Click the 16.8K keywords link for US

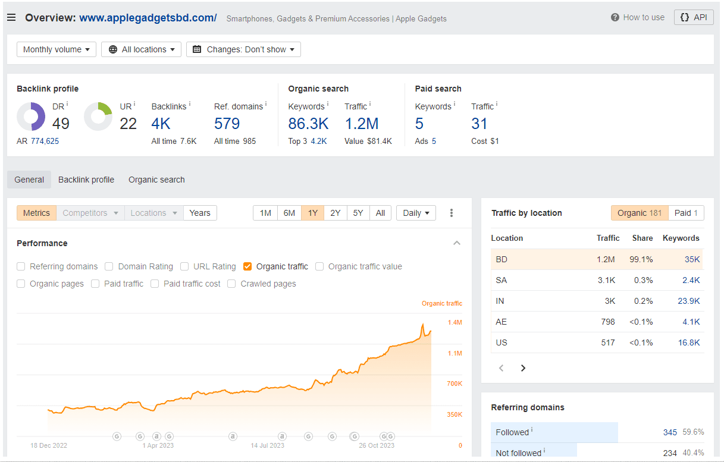689,342
